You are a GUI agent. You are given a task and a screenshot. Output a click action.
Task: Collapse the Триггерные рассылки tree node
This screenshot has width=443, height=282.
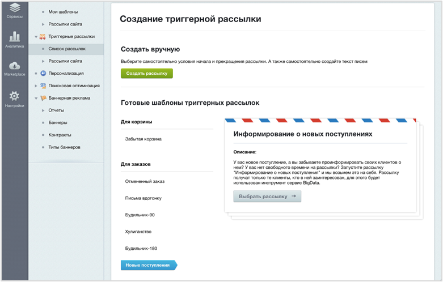pyautogui.click(x=36, y=37)
